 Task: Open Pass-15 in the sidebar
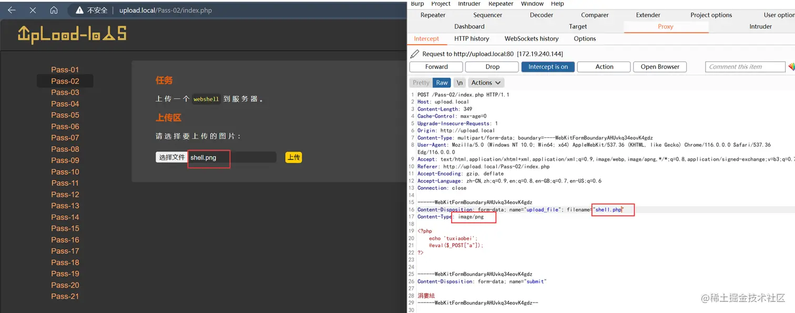(65, 228)
